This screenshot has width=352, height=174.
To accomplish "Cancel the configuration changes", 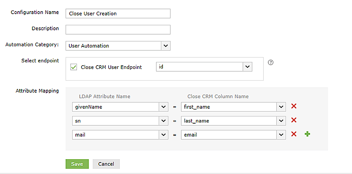I will coord(106,164).
